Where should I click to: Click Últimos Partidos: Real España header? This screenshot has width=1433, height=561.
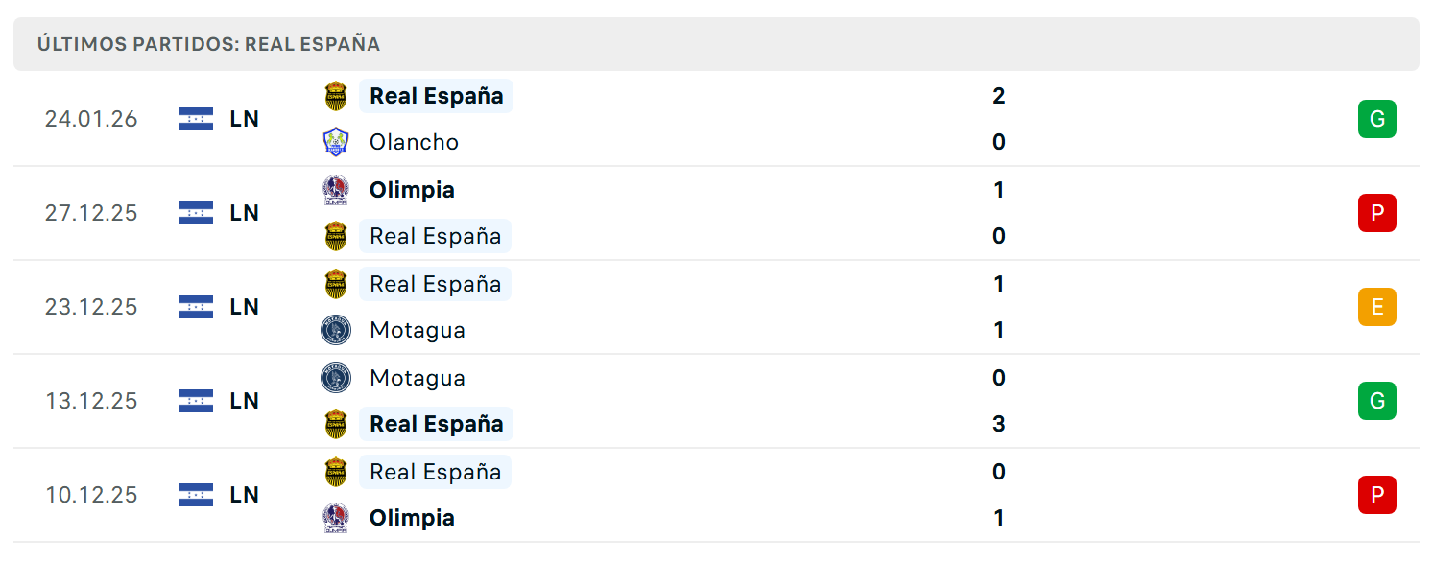point(208,44)
